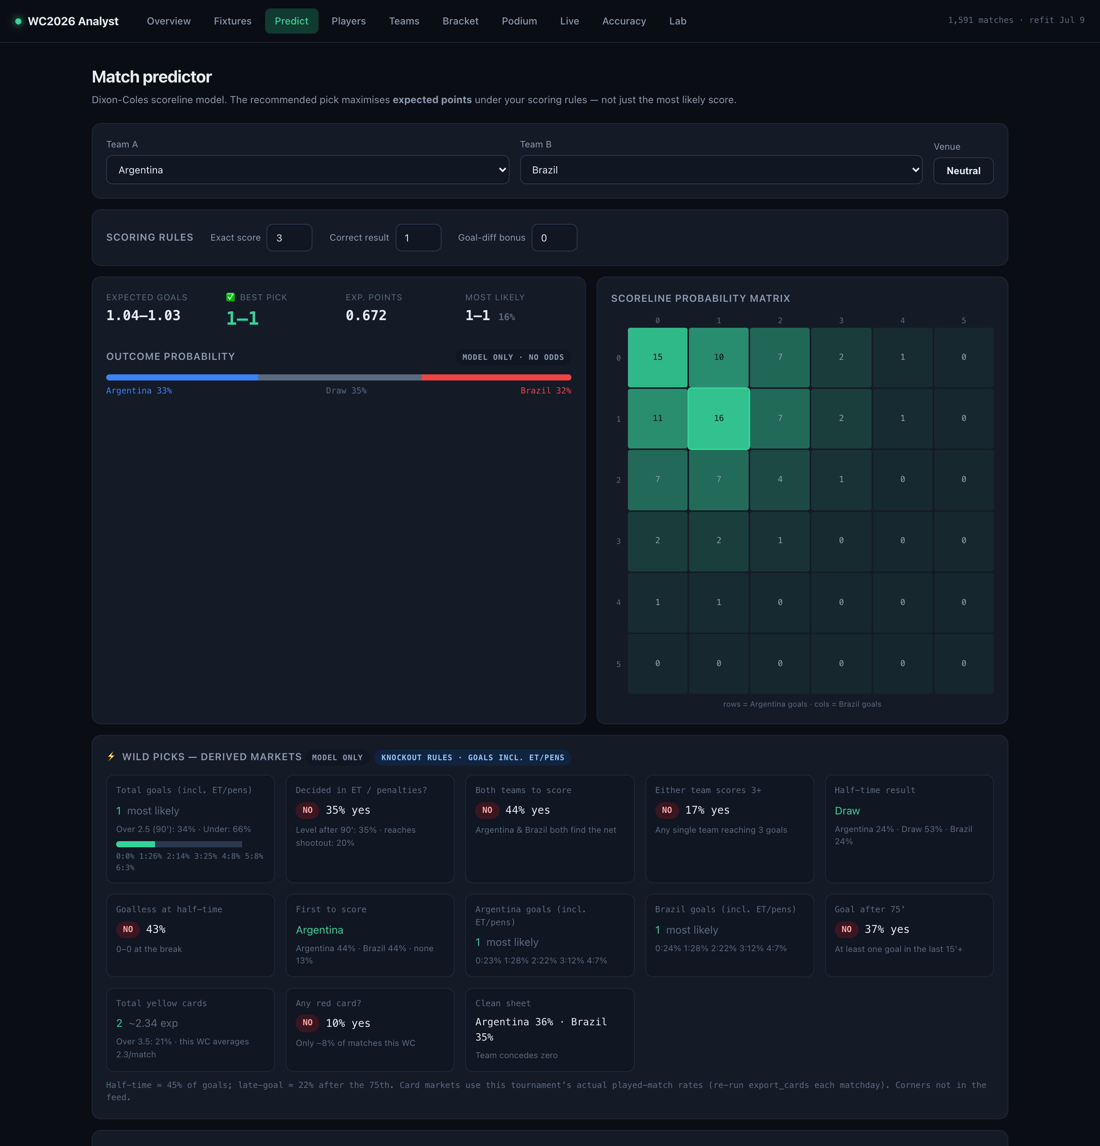Click the First to score Argentina value
1100x1146 pixels.
[319, 930]
